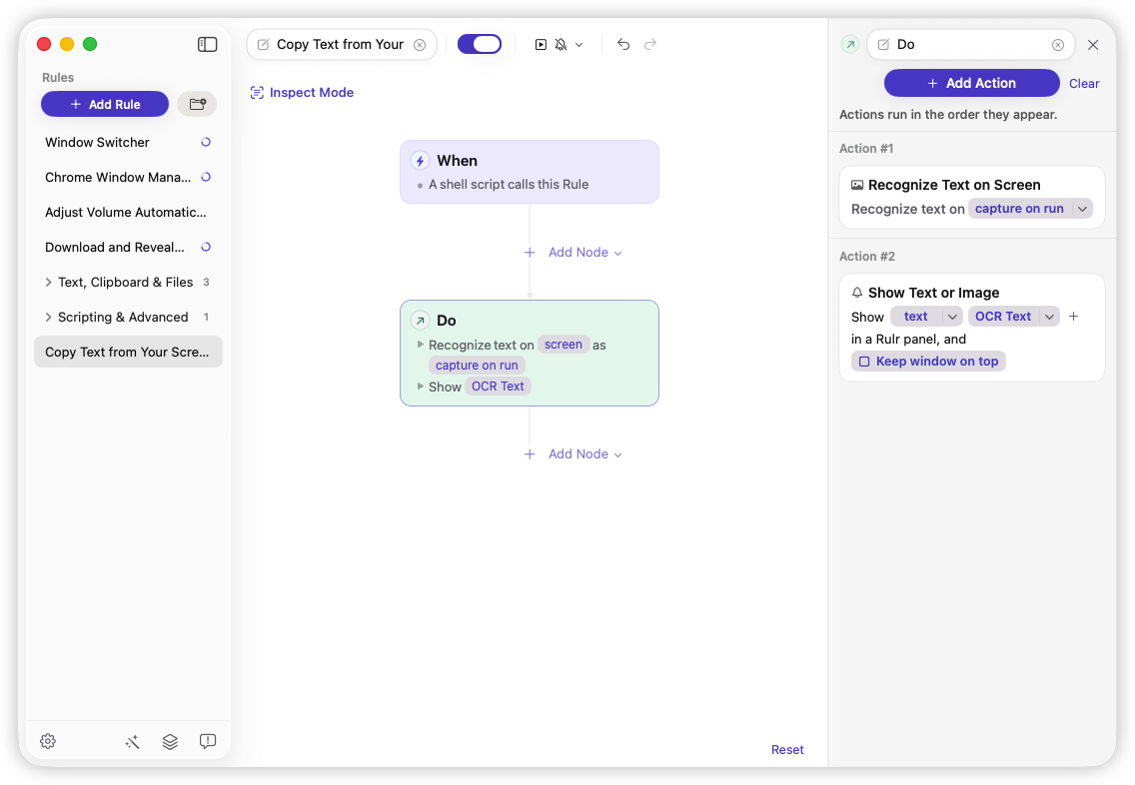The height and width of the screenshot is (785, 1135).
Task: Expand the Show OCR Text row in Do node
Action: pos(420,387)
